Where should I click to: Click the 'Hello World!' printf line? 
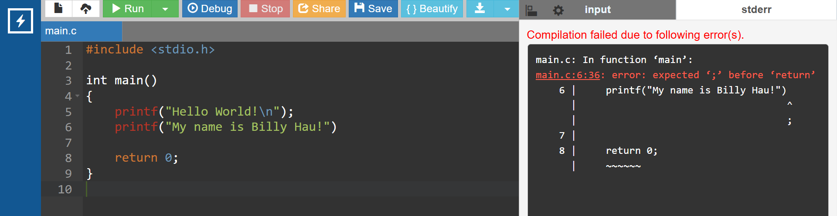[204, 112]
